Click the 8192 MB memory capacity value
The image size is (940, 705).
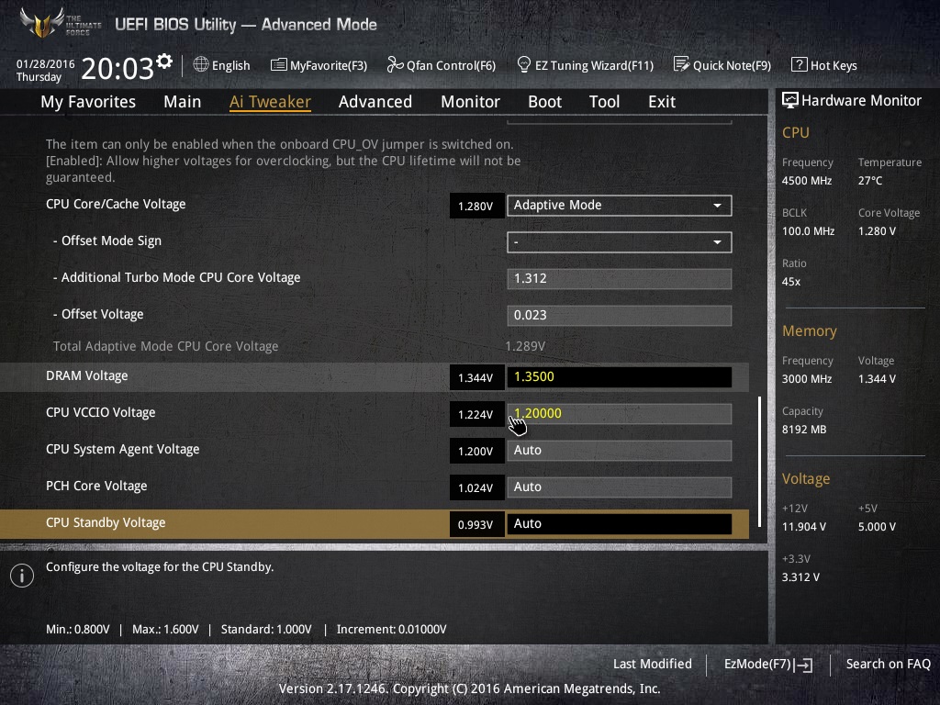click(x=804, y=430)
